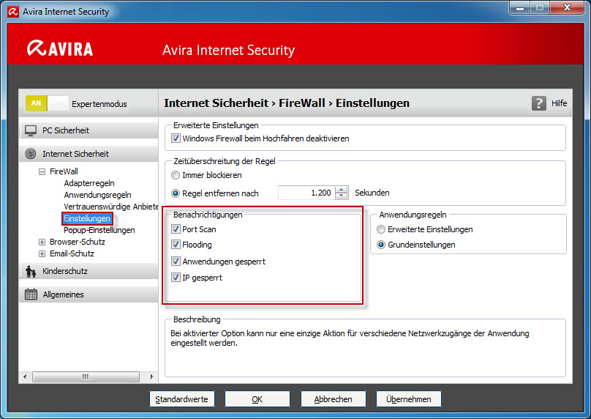The width and height of the screenshot is (591, 419).
Task: Expand the Browser-Schutz tree node
Action: 42,242
